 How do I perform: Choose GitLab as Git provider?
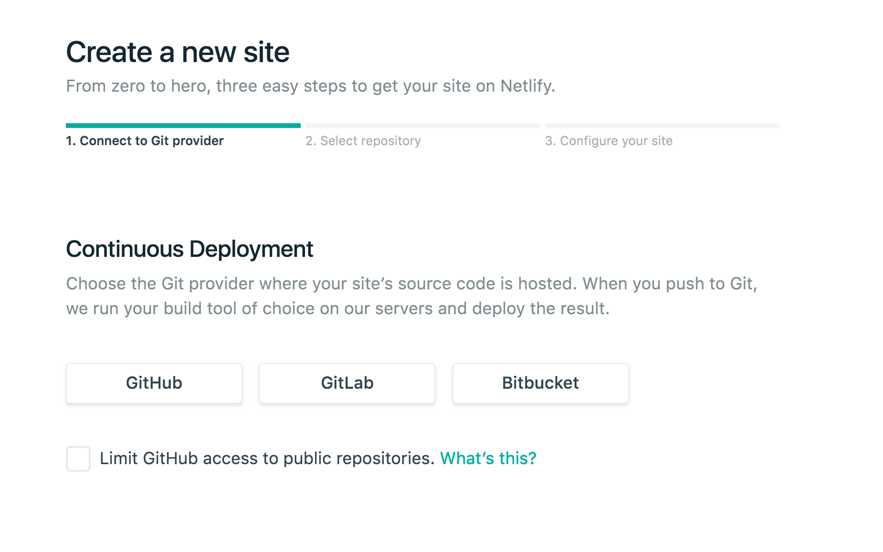[347, 383]
